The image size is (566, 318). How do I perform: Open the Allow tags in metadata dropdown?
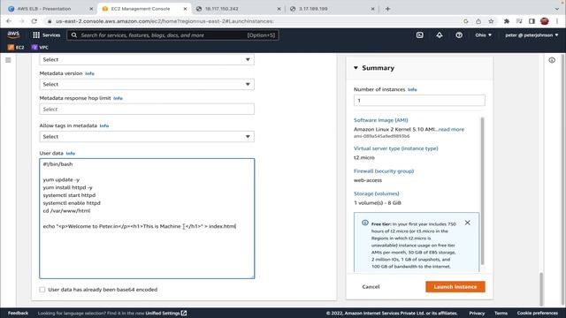(147, 137)
